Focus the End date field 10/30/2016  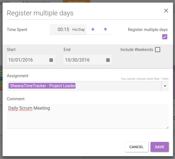pos(84,60)
